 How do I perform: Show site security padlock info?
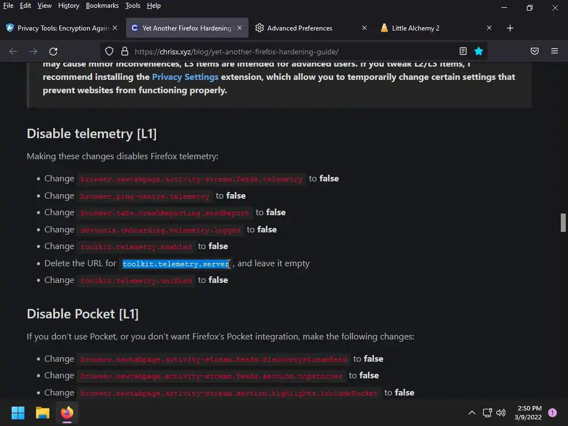click(125, 52)
